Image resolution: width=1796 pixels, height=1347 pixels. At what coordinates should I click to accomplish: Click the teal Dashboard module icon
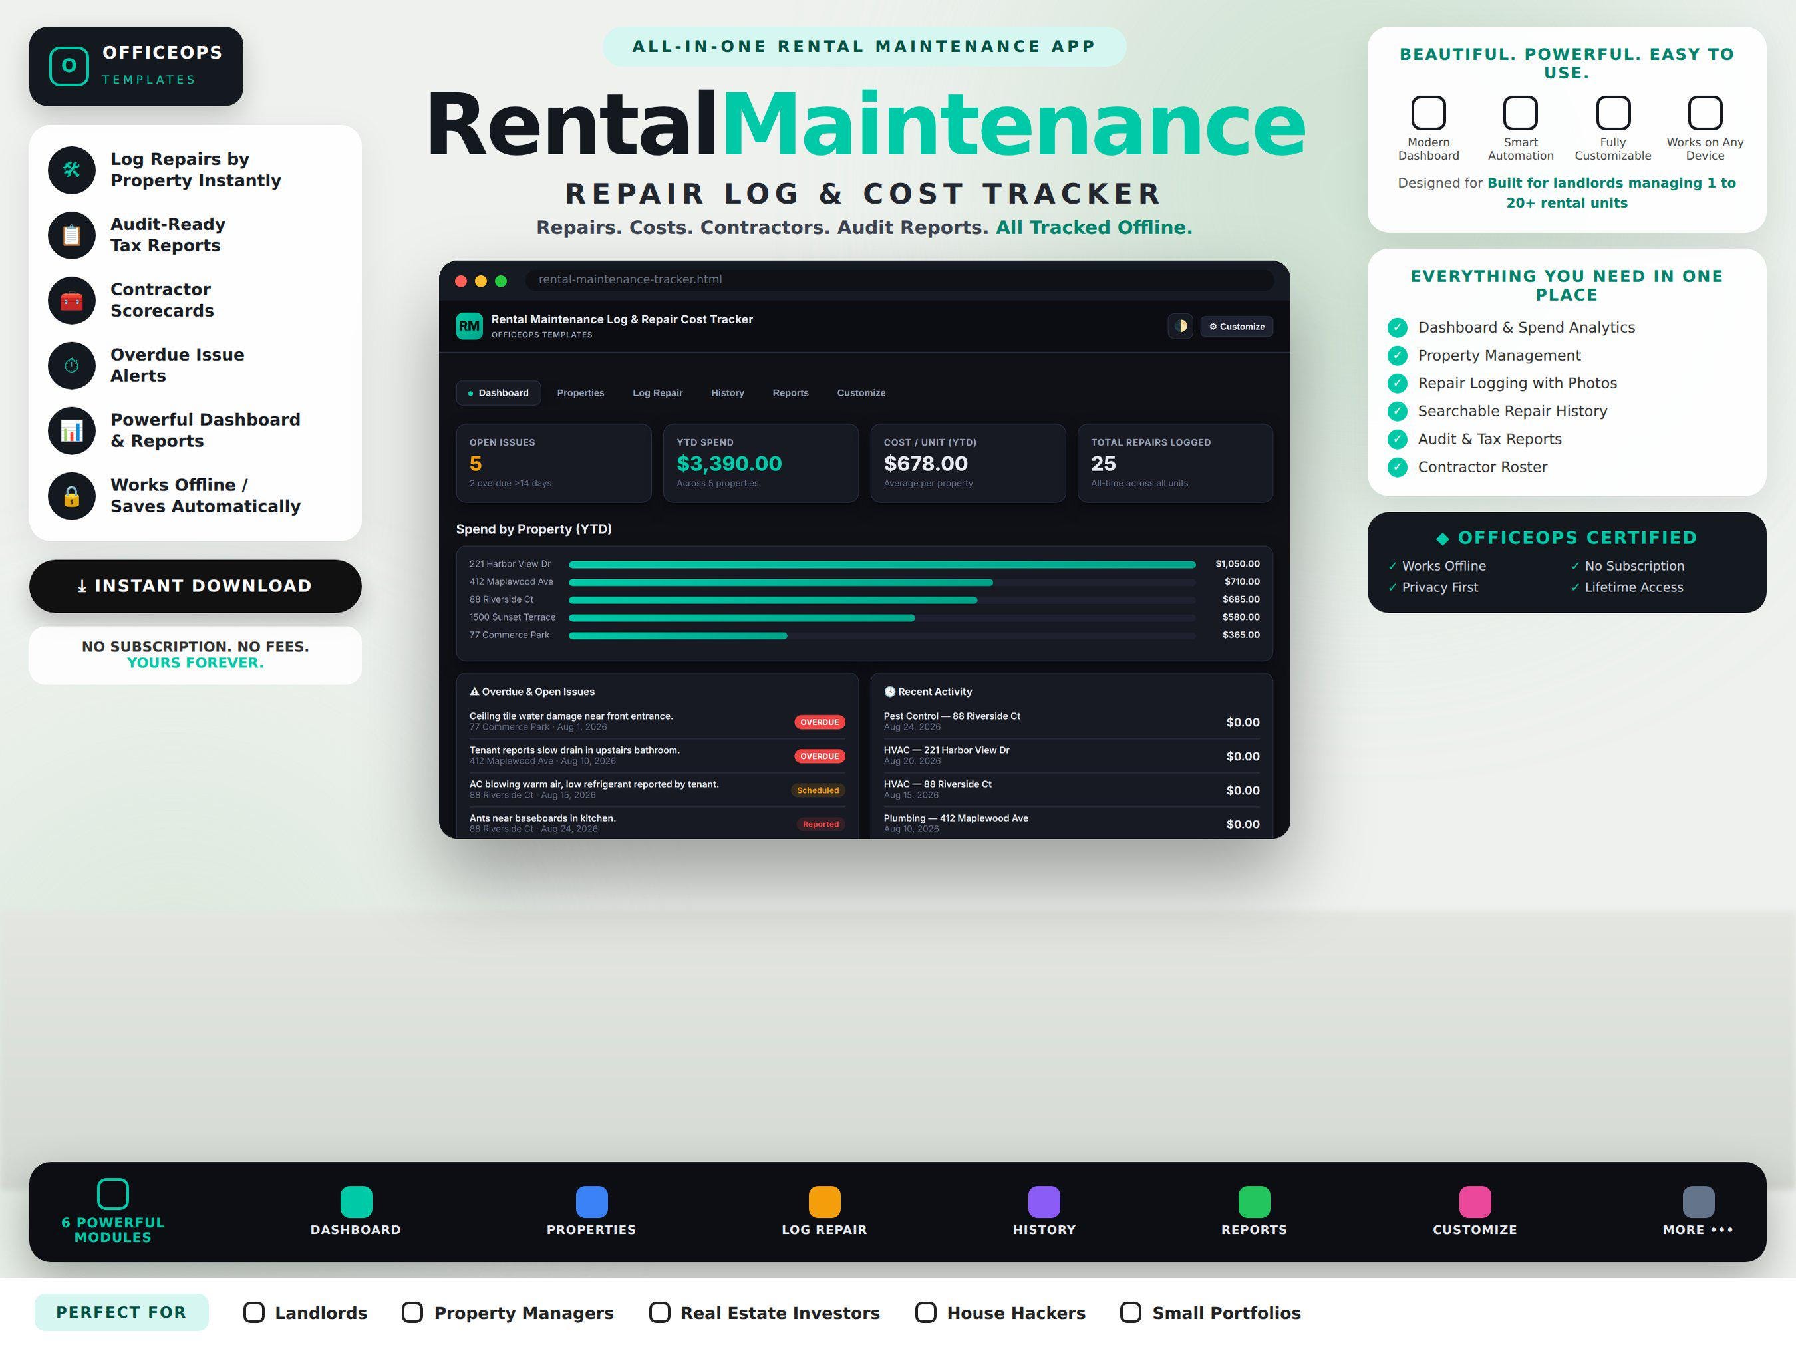pos(356,1202)
